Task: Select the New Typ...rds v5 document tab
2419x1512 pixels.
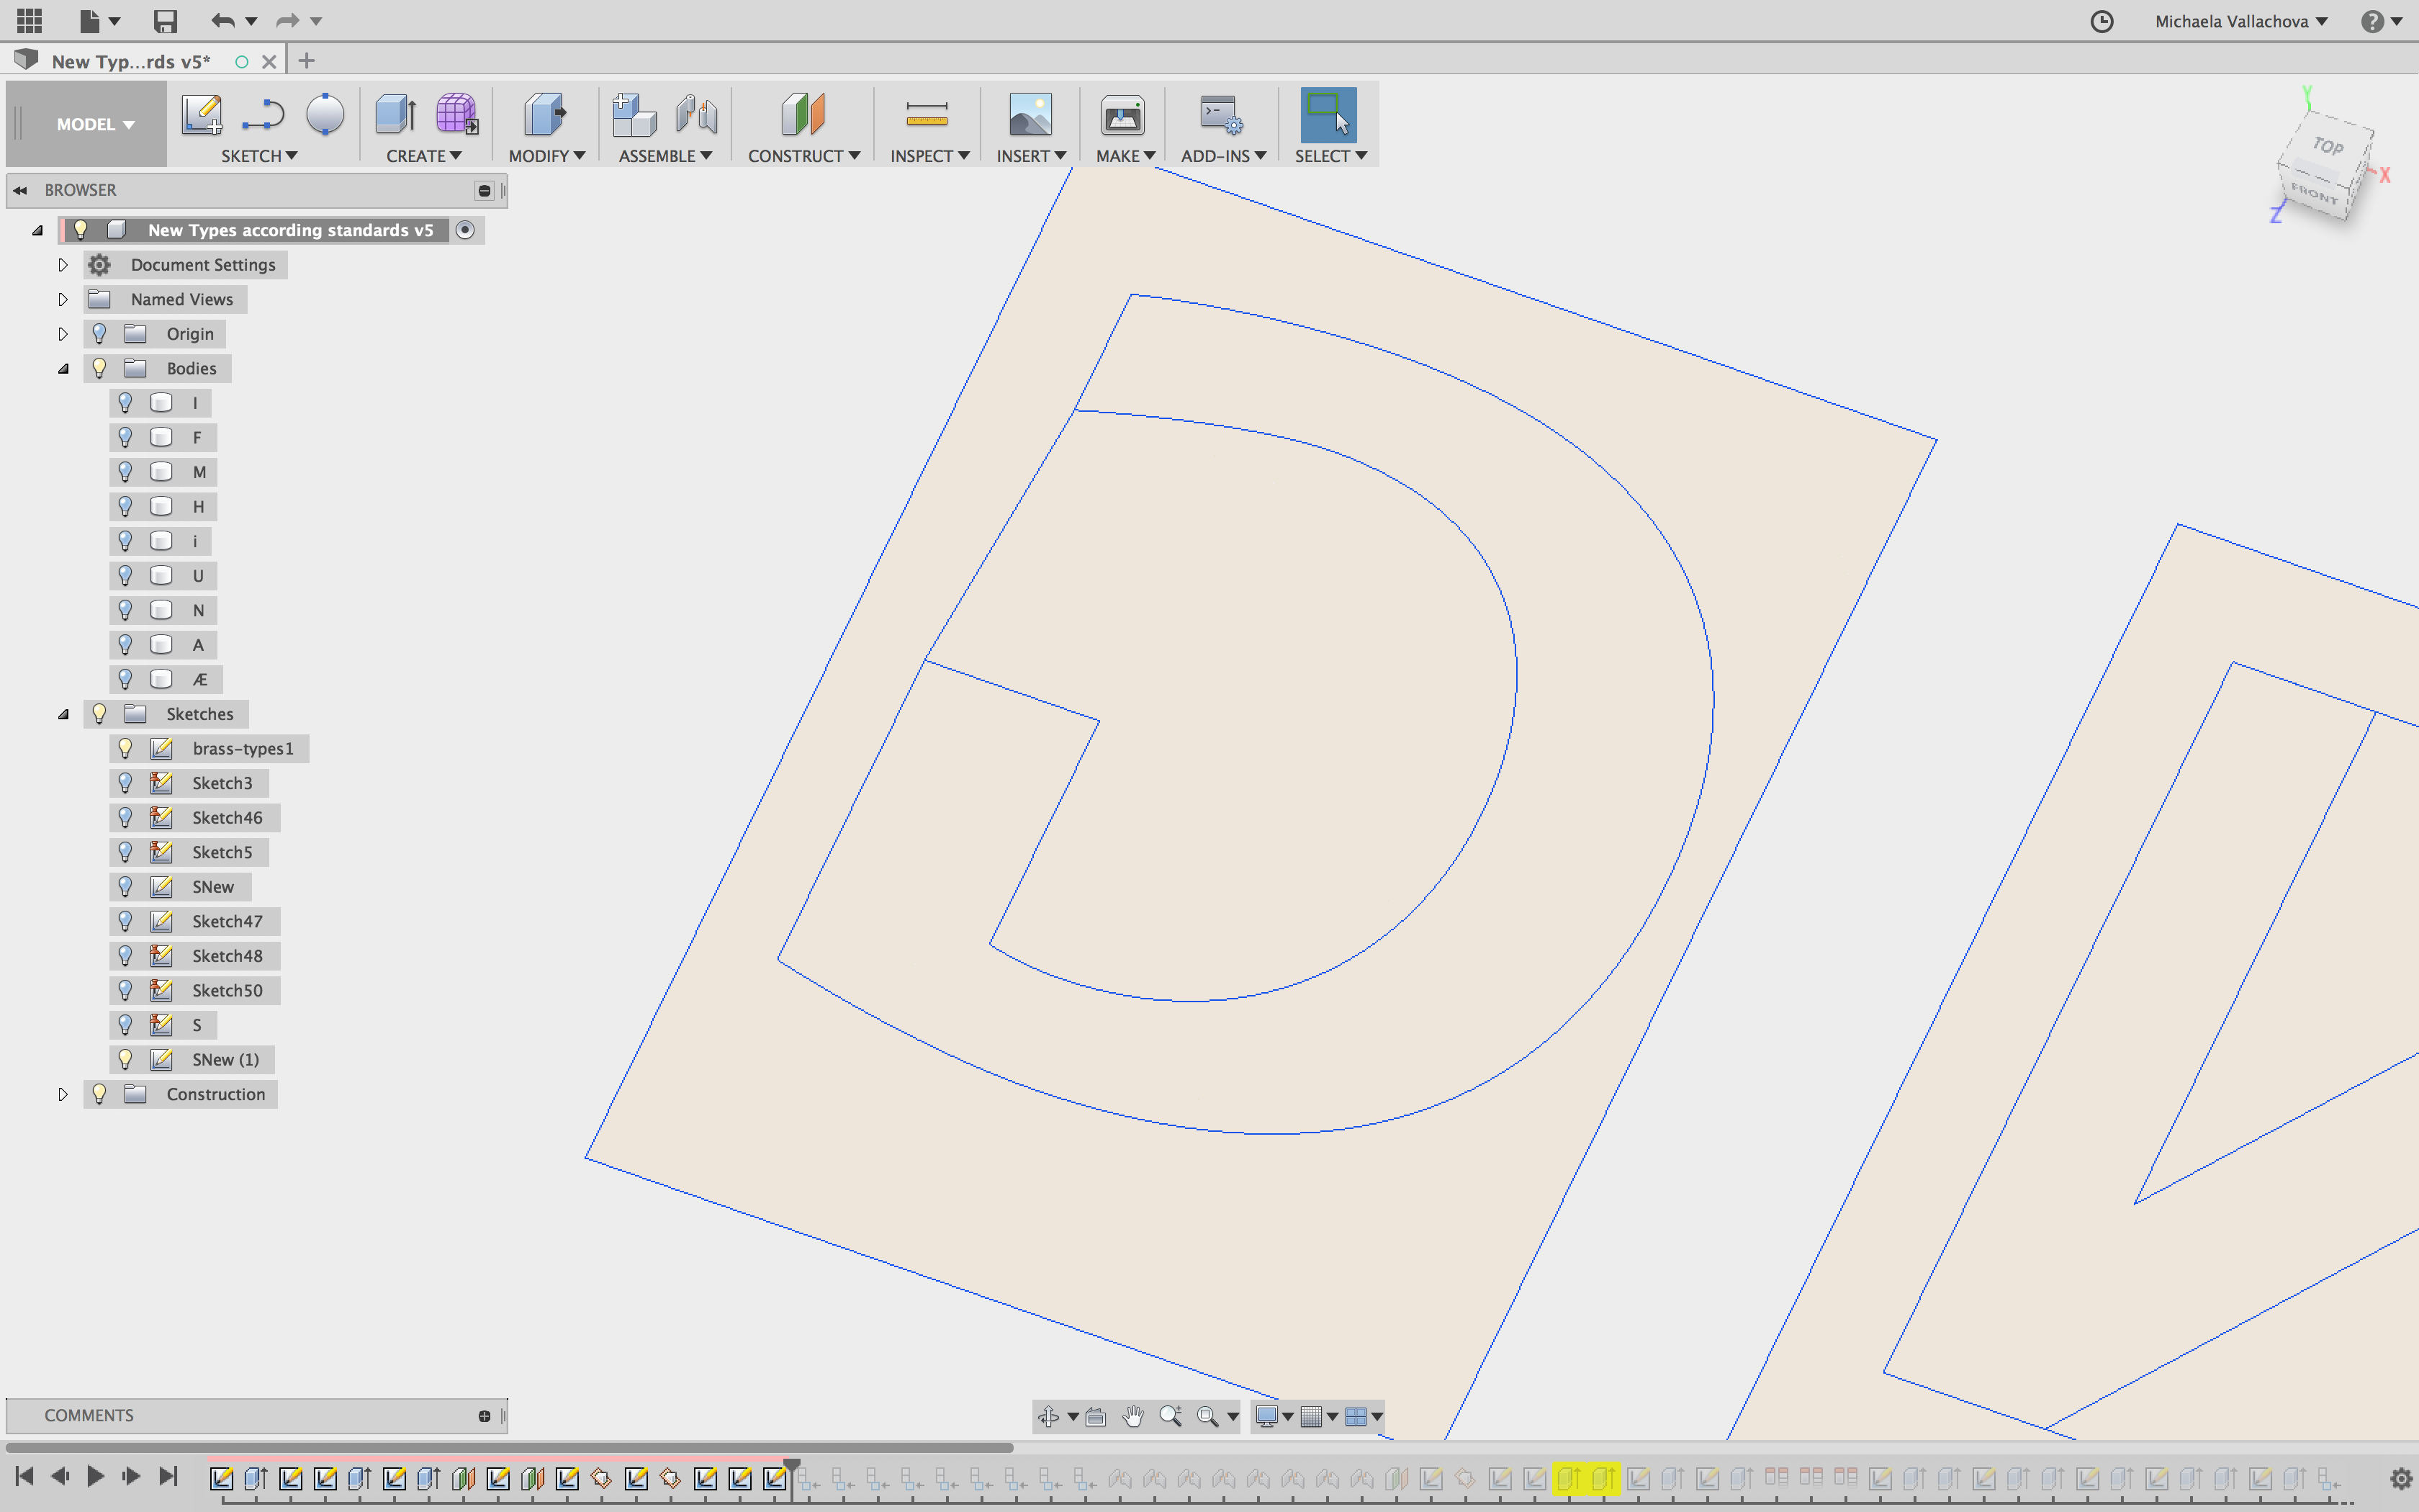Action: (131, 61)
